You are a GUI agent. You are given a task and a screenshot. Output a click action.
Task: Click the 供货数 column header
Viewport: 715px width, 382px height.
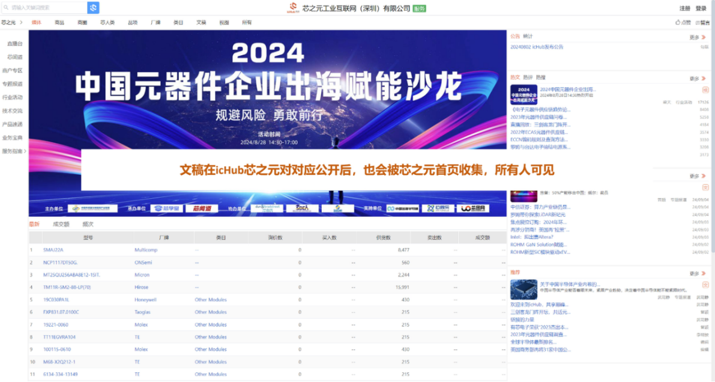(x=384, y=238)
